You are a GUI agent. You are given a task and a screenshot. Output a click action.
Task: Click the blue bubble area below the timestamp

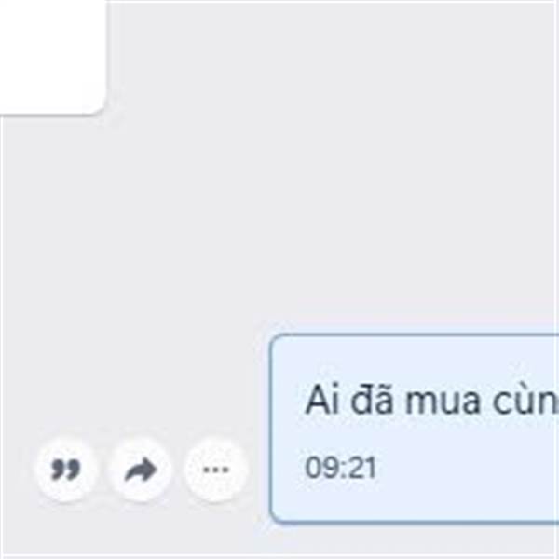coord(414,503)
